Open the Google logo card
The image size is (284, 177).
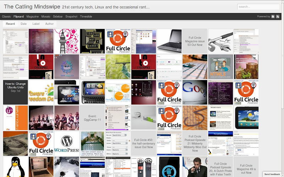[x=195, y=92]
